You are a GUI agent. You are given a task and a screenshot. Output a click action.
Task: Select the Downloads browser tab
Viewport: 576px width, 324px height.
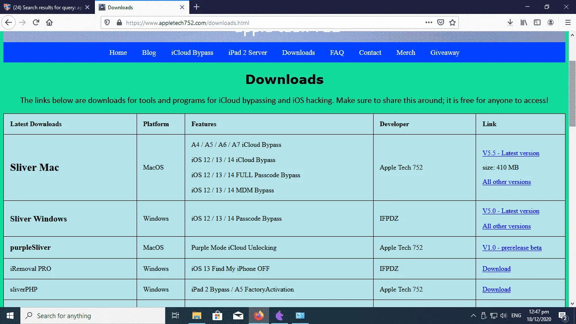point(142,7)
